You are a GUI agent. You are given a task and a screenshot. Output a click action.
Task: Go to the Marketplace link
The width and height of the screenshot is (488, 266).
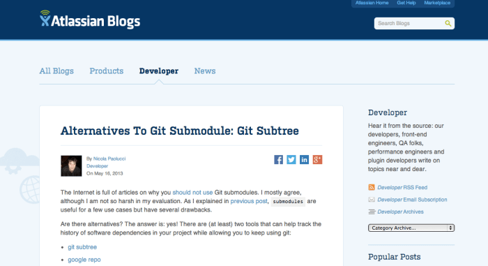pos(437,3)
